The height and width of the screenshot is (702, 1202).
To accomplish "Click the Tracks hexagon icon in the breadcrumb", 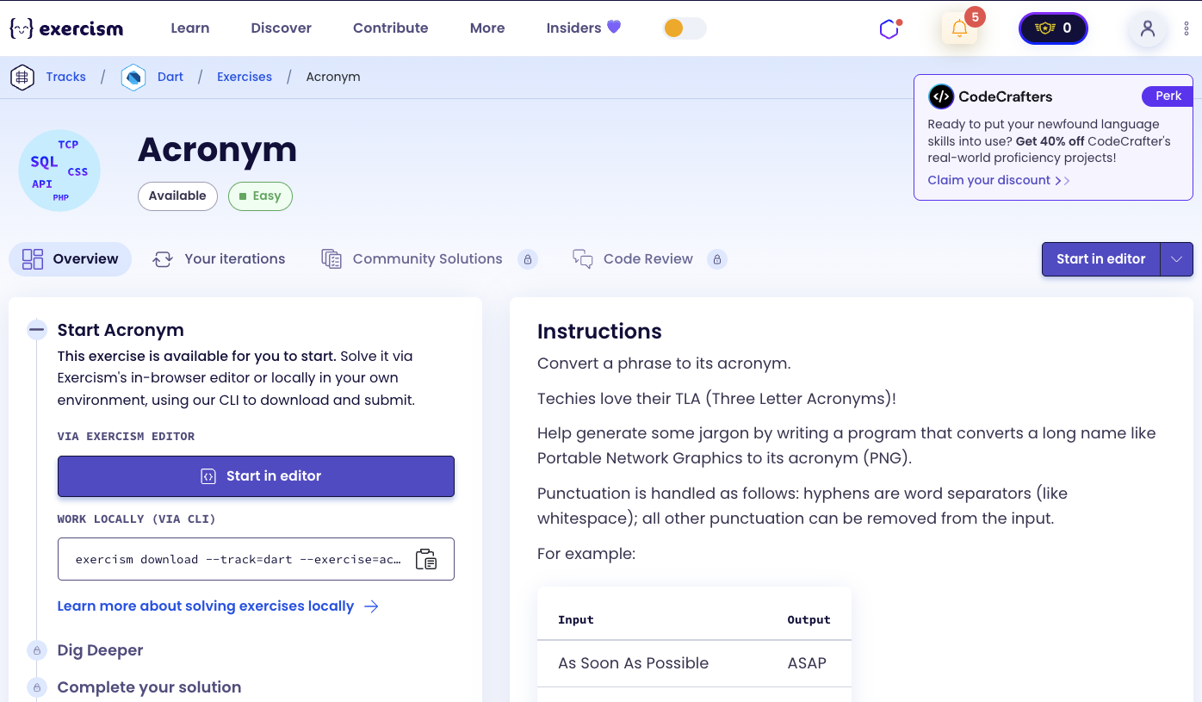I will point(22,77).
